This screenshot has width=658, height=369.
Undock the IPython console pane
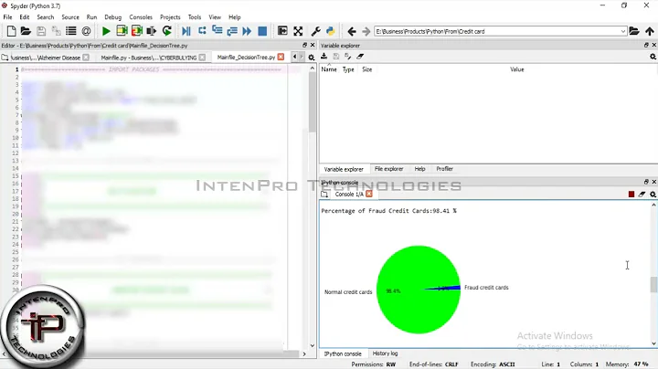pos(646,182)
